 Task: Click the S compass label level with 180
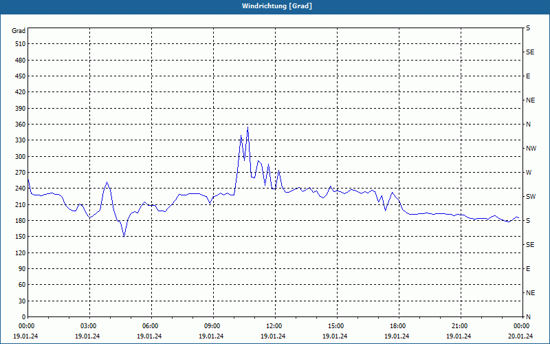click(x=528, y=220)
